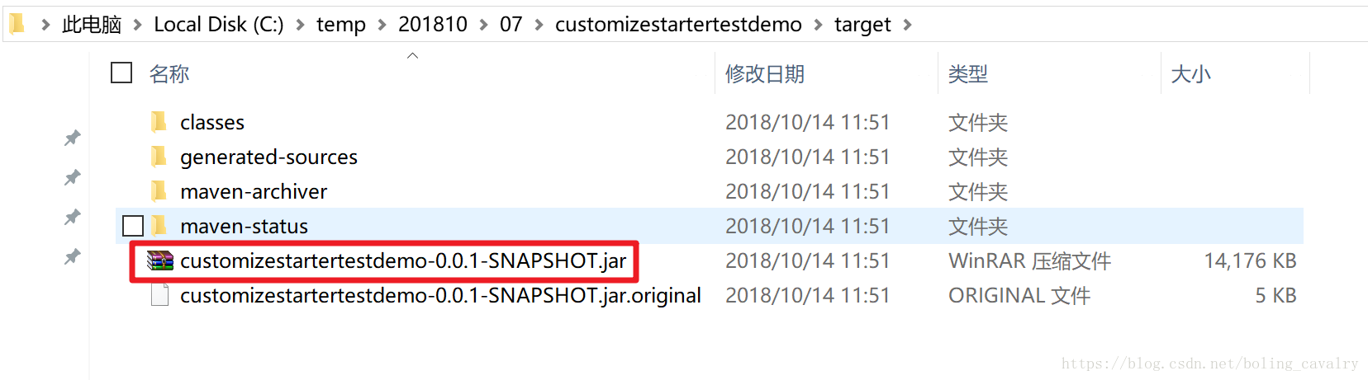Click the WinRAR icon of SNAPSHOT.jar
Viewport: 1368px width, 380px height.
tap(160, 260)
